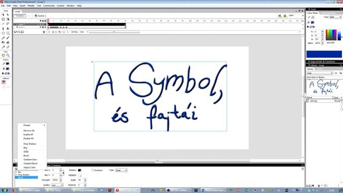343x193 pixels.
Task: Select the Line tool
Action: point(3,24)
